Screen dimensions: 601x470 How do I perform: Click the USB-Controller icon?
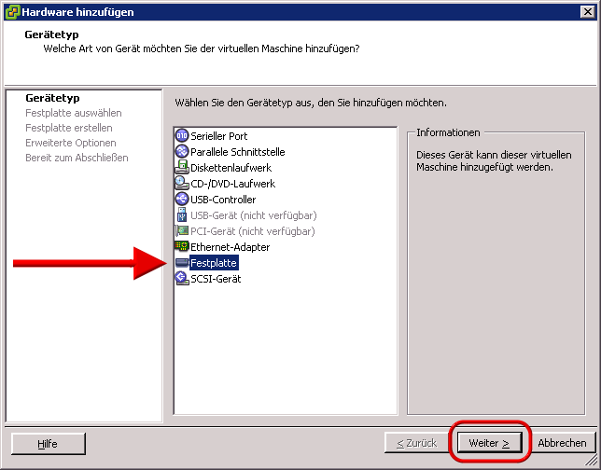coord(182,200)
